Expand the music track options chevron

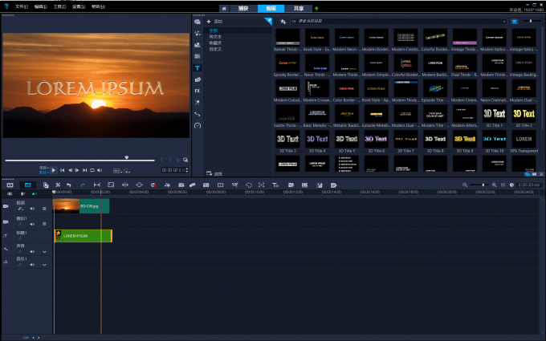(x=44, y=265)
